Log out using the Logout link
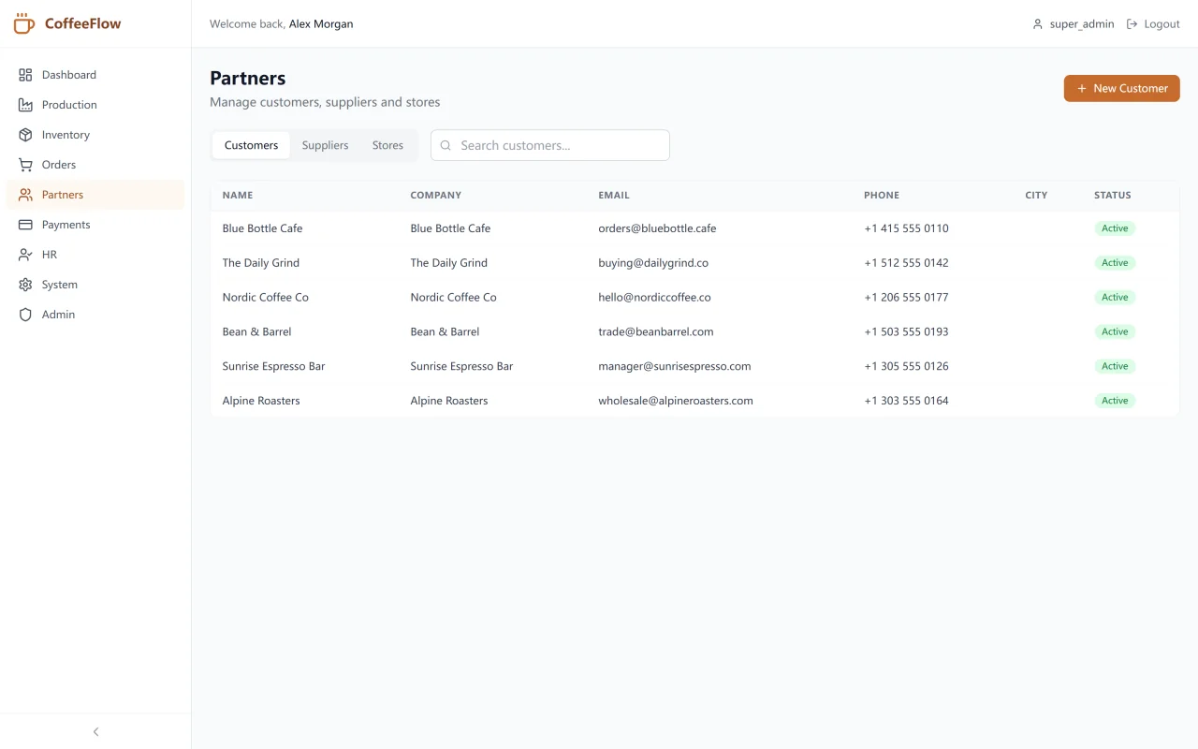 click(x=1153, y=24)
